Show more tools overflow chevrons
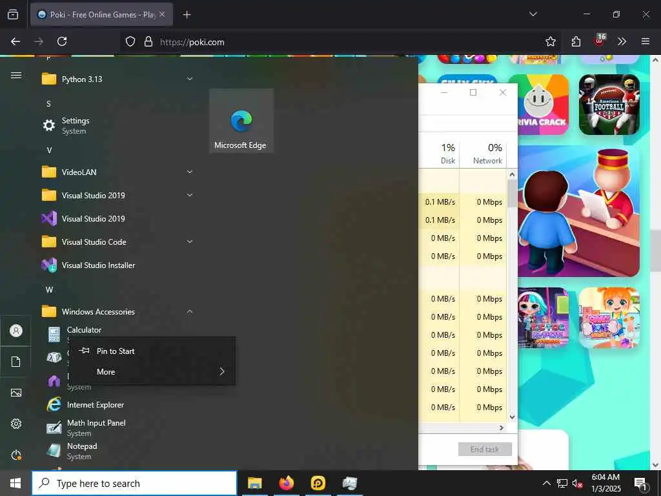This screenshot has height=496, width=661. tap(622, 41)
